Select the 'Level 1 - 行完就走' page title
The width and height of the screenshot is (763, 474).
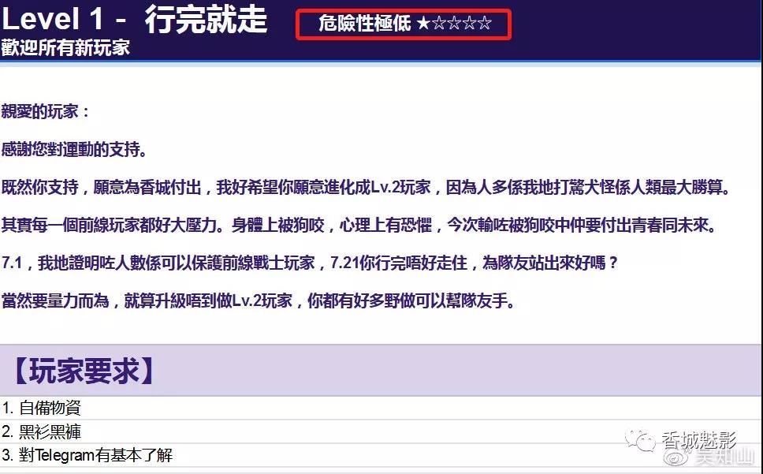tap(135, 20)
